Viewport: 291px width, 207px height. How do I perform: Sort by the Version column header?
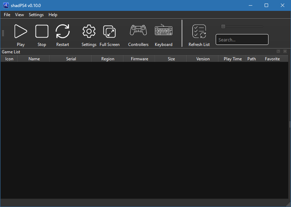tap(203, 59)
